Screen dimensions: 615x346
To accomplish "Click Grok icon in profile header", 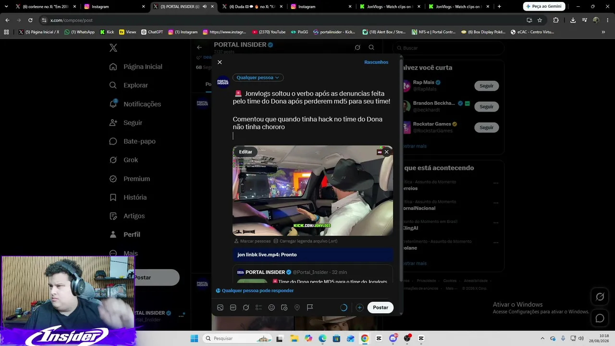I will coord(357,48).
